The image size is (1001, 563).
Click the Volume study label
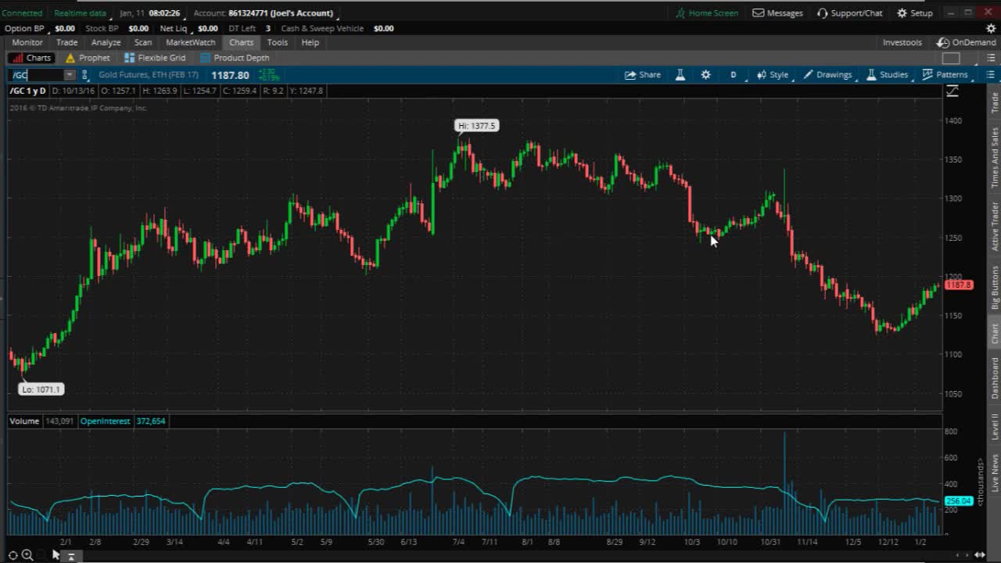point(24,421)
